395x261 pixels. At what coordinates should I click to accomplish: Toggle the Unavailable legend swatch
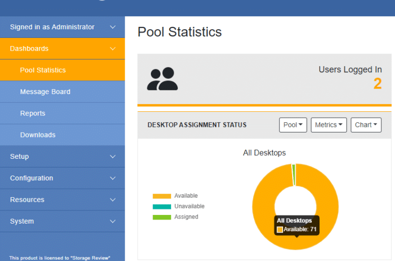(162, 207)
